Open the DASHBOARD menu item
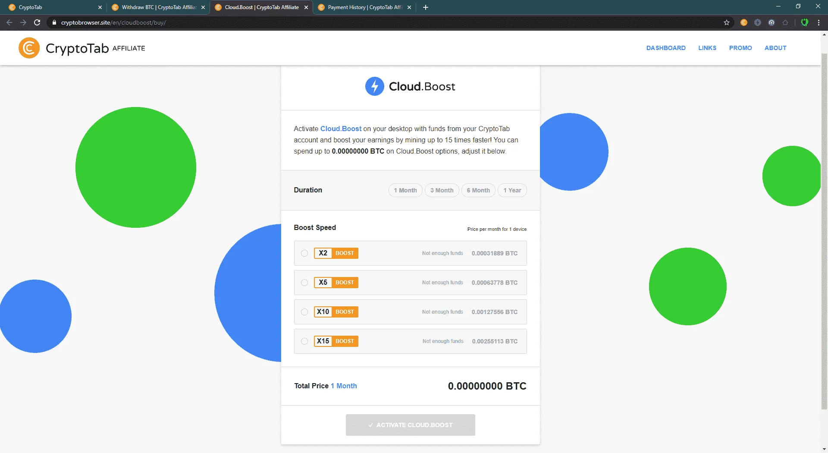This screenshot has height=453, width=828. [666, 48]
